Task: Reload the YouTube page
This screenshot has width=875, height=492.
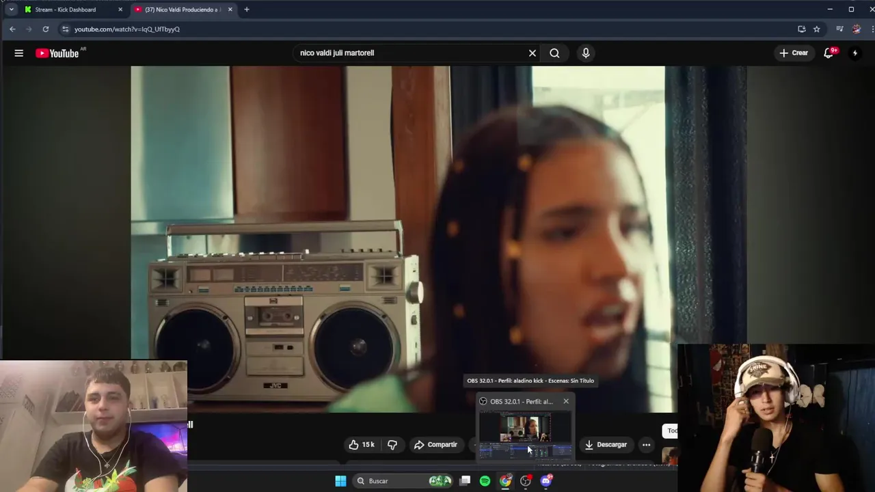Action: [x=46, y=29]
